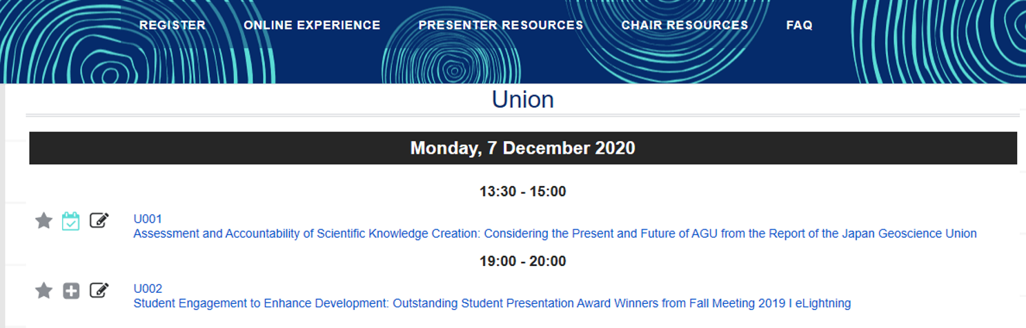Favorite session U001 with the star icon
This screenshot has height=328, width=1026.
coord(43,221)
